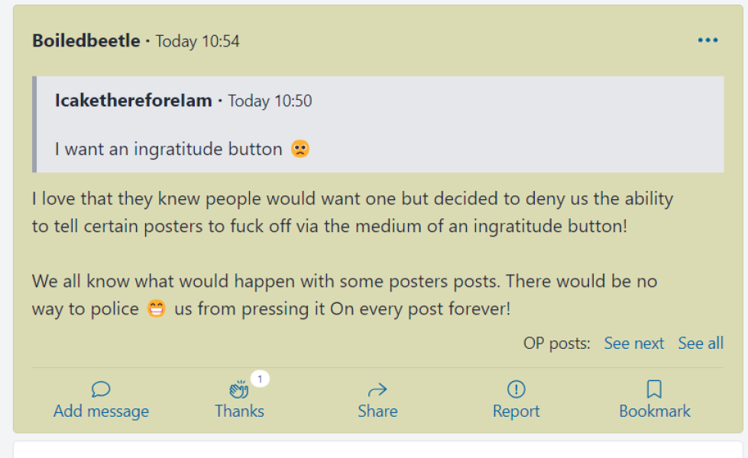Select the "Share" text label
748x458 pixels.
pos(377,411)
